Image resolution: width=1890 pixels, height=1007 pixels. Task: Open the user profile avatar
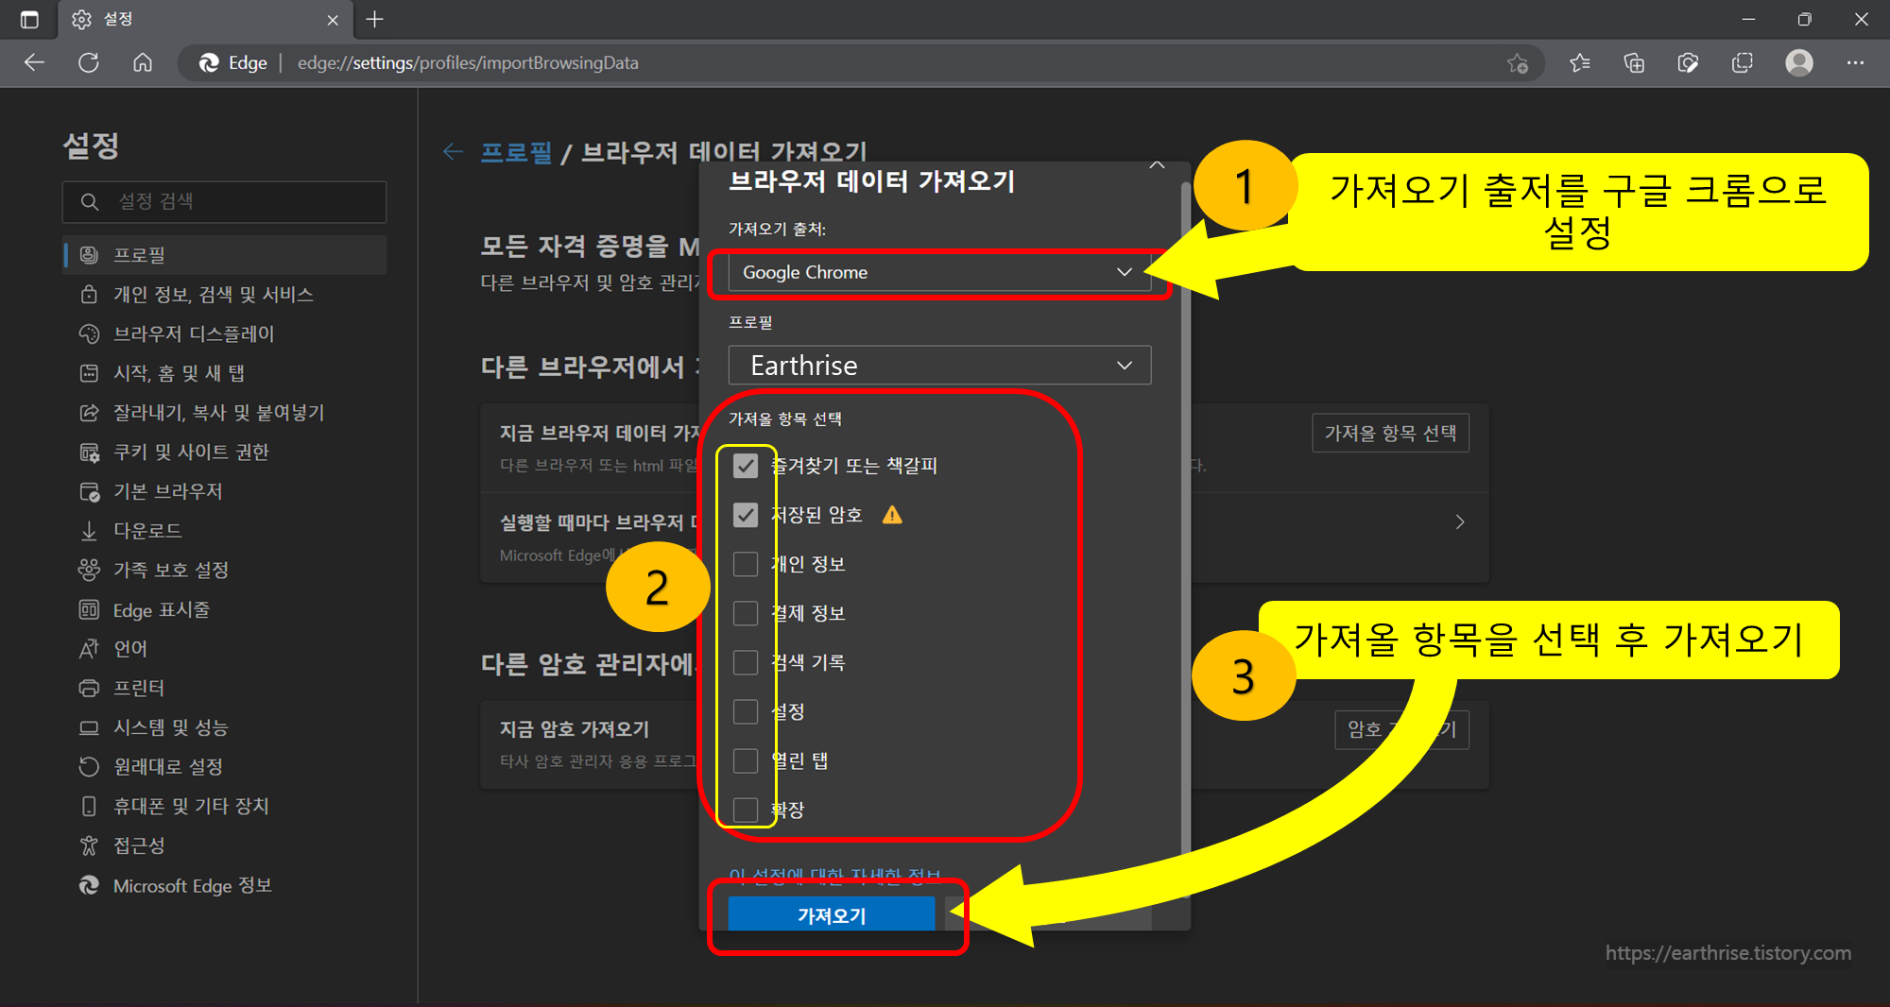pyautogui.click(x=1799, y=62)
